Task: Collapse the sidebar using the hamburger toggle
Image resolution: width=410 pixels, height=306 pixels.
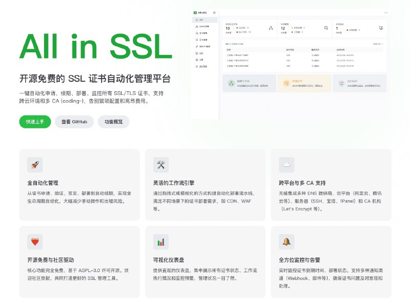Action: (x=215, y=12)
